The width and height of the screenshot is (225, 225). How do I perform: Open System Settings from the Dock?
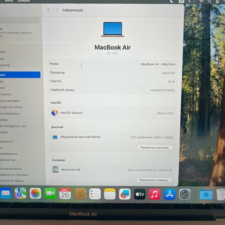tap(184, 194)
